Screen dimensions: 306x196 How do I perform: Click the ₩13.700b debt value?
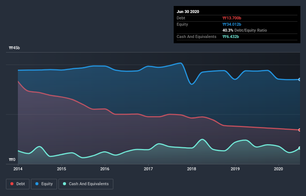[x=232, y=18]
